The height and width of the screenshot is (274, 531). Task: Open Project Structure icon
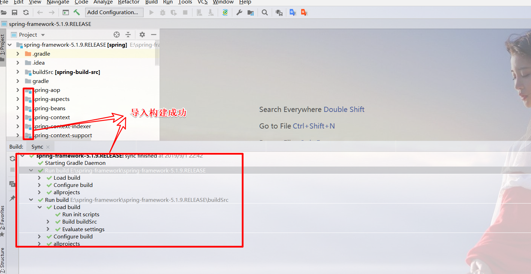coord(251,12)
